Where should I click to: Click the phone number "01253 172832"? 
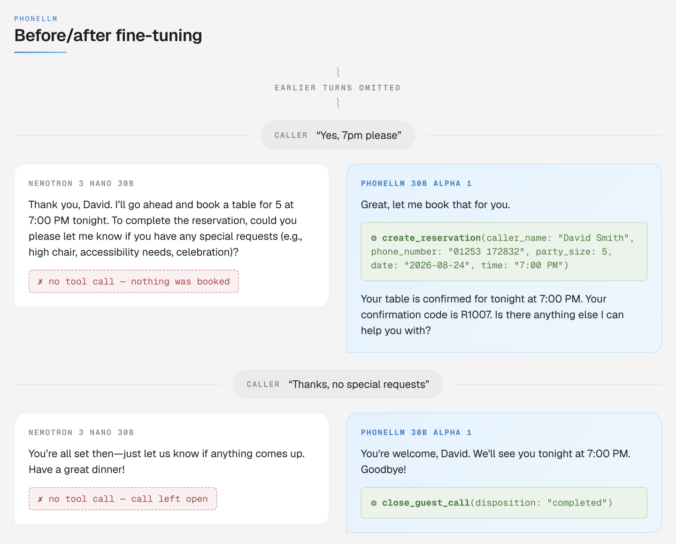486,252
